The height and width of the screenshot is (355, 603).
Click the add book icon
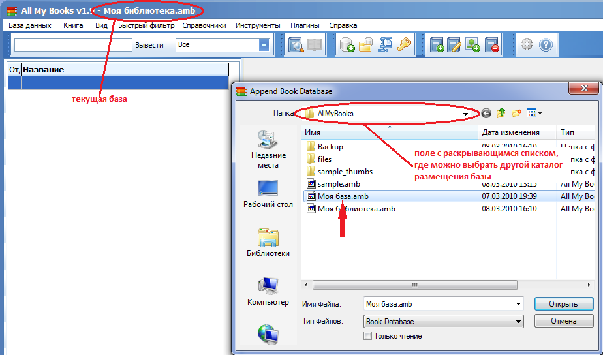tap(437, 45)
